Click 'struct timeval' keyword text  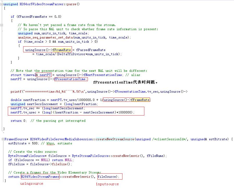[23, 75]
